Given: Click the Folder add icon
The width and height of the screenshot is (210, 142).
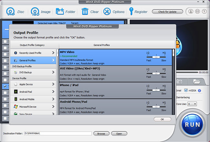Looking at the screenshot, I should click(x=60, y=12).
